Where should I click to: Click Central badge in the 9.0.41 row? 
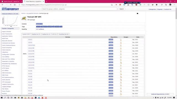coord(111,74)
